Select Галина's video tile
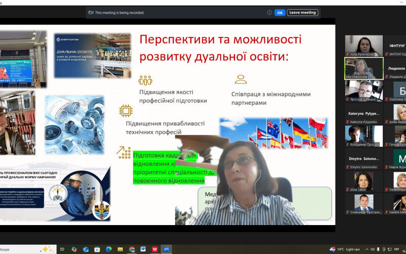The width and height of the screenshot is (406, 254). click(x=395, y=136)
